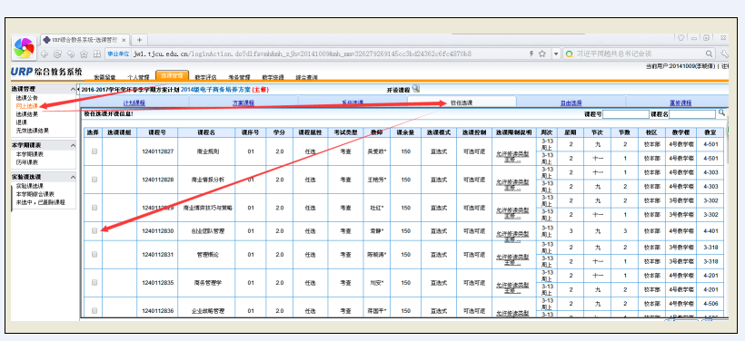Check the box for course 1240112827

tap(94, 151)
